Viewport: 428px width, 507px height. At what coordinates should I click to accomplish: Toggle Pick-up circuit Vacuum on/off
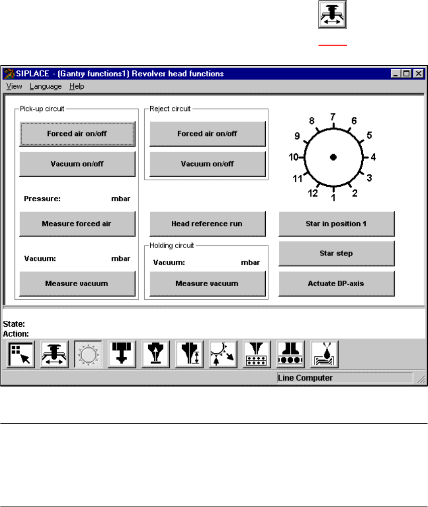77,164
